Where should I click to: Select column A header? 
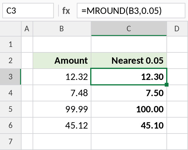click(27, 29)
